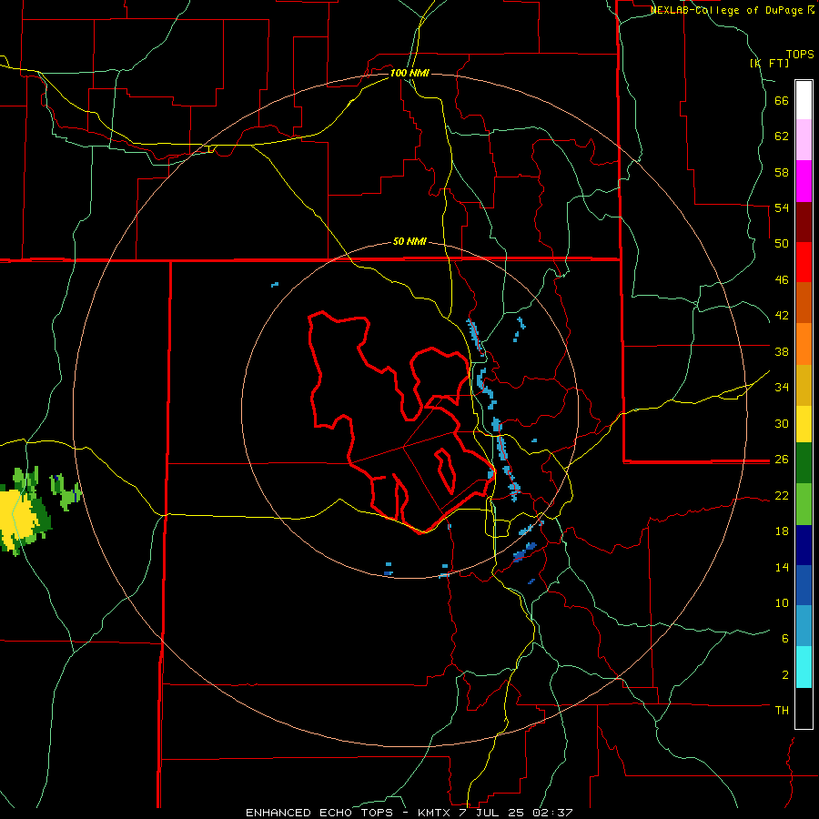The height and width of the screenshot is (819, 819).
Task: Click the 66 legend value
Action: (x=782, y=101)
